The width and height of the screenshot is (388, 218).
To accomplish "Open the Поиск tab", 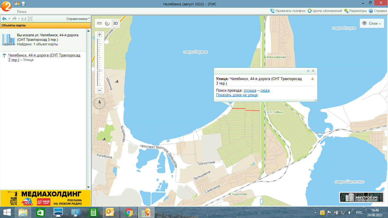I will pyautogui.click(x=22, y=12).
